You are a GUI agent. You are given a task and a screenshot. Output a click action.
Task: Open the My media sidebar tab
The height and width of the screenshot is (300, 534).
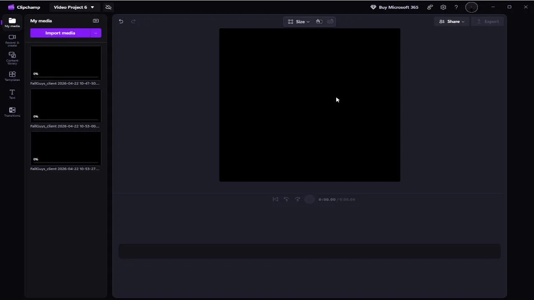tap(12, 22)
